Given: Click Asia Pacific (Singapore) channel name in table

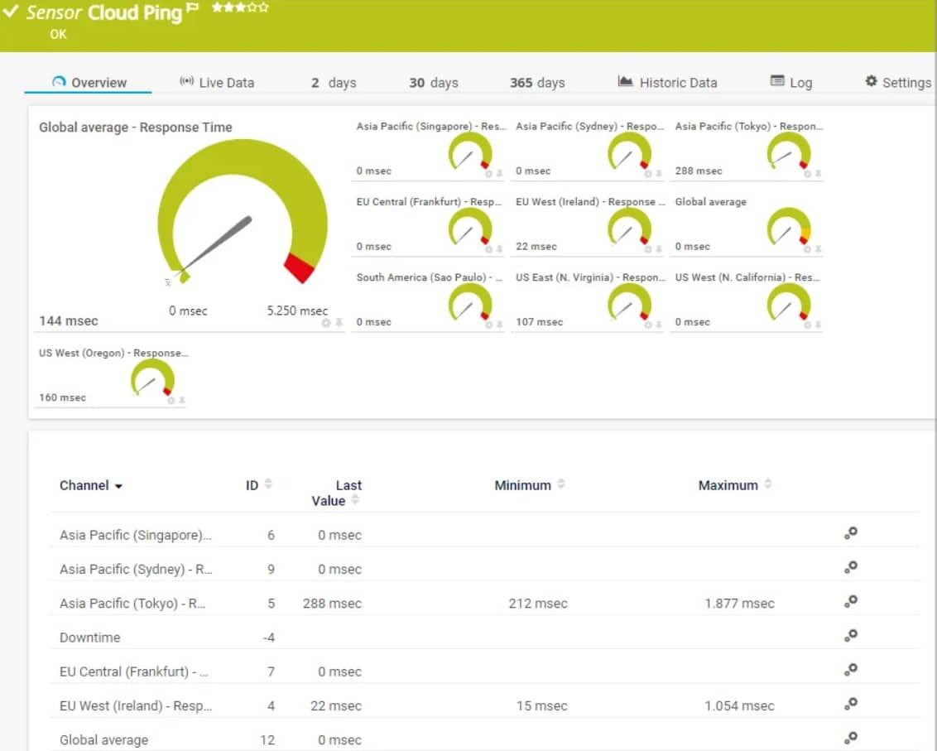Looking at the screenshot, I should 135,535.
